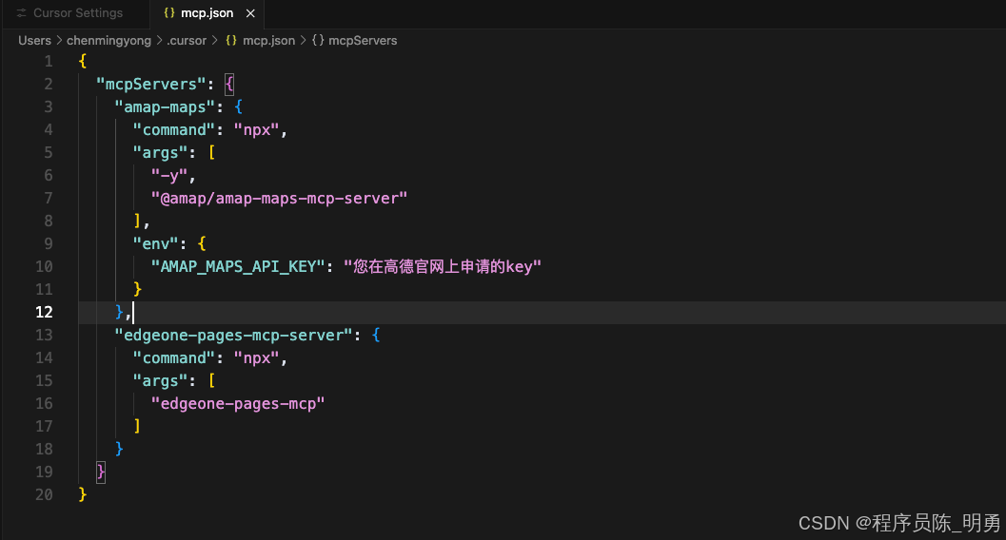The width and height of the screenshot is (1006, 540).
Task: Open the chenmingyong breadcrumb folder
Action: 109,40
